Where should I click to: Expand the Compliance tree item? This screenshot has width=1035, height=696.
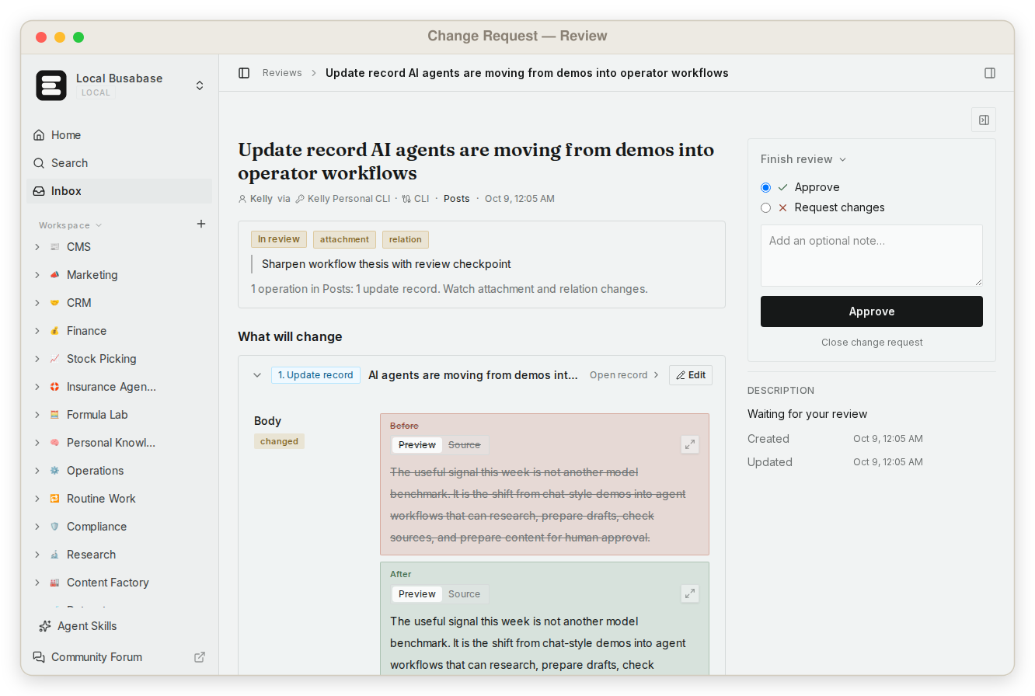point(37,527)
